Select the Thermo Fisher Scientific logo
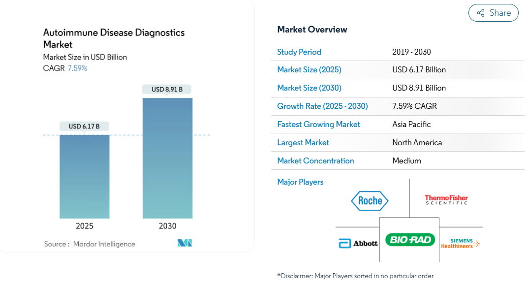The width and height of the screenshot is (527, 287). coord(446,200)
